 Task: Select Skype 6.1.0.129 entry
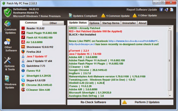[x=36, y=80]
